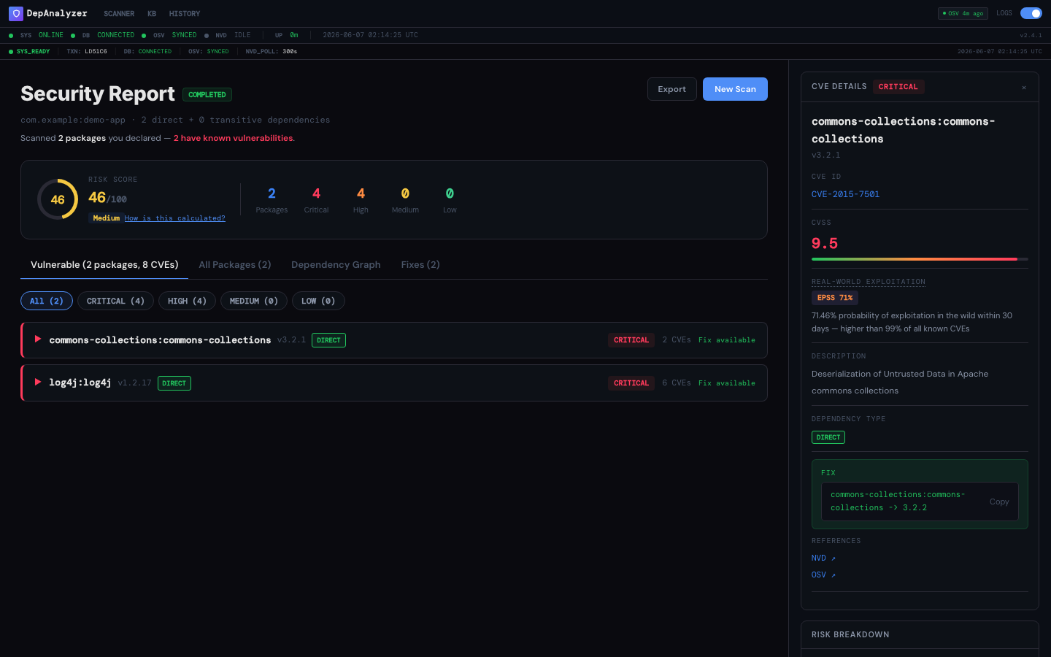The image size is (1051, 657).
Task: Click the CVSS 9.5 score bar
Action: pos(920,259)
